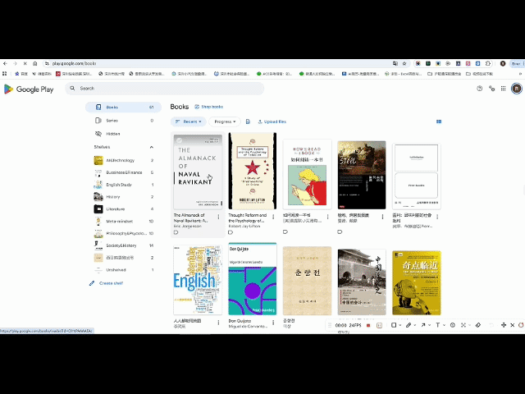Stop loading the page with X button
This screenshot has height=394, width=525.
click(25, 63)
